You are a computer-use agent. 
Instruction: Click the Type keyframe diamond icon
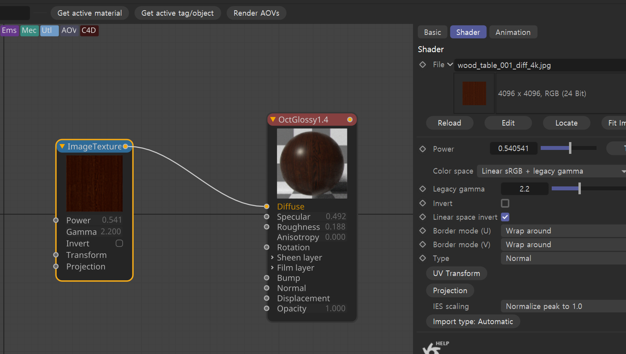[x=422, y=258]
